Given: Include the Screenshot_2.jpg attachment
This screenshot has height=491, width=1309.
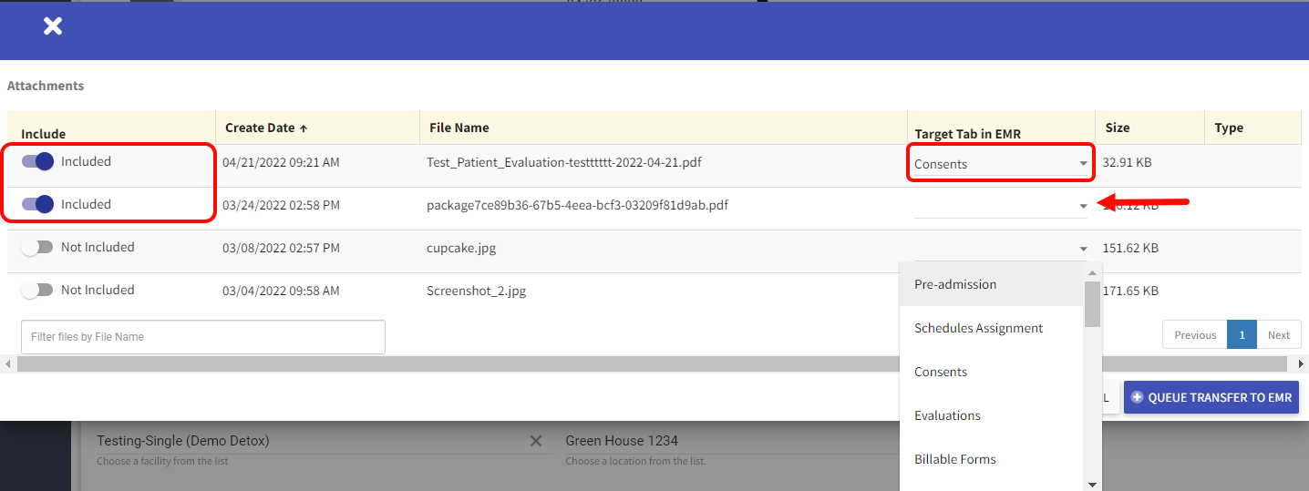Looking at the screenshot, I should coord(37,290).
